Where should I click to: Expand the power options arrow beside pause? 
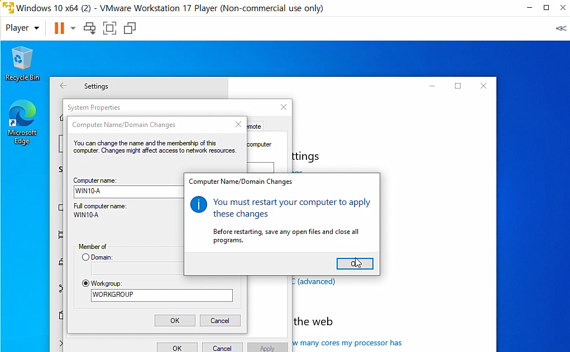(x=73, y=28)
